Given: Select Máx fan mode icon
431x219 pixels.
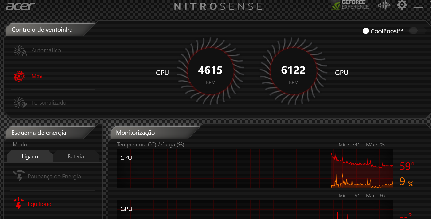Looking at the screenshot, I should (19, 76).
